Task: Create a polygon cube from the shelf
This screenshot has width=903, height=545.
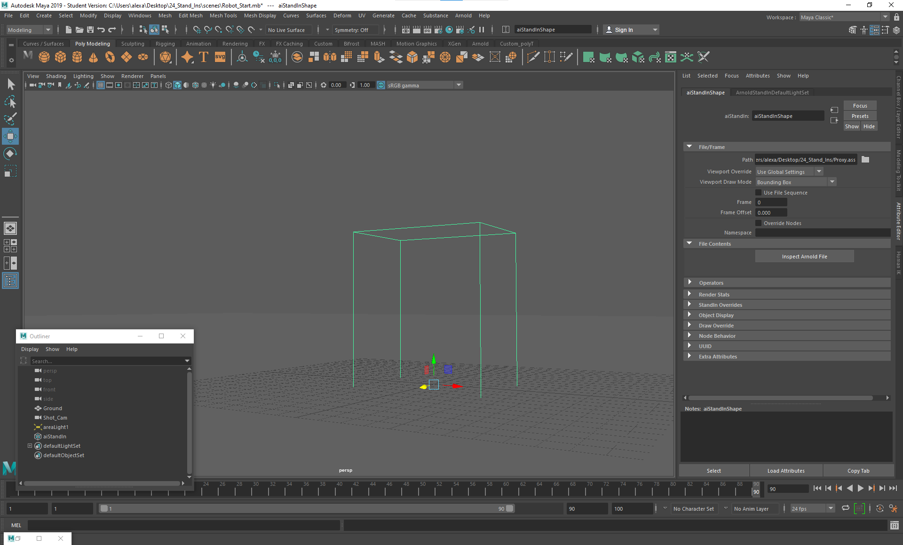Action: coord(60,57)
